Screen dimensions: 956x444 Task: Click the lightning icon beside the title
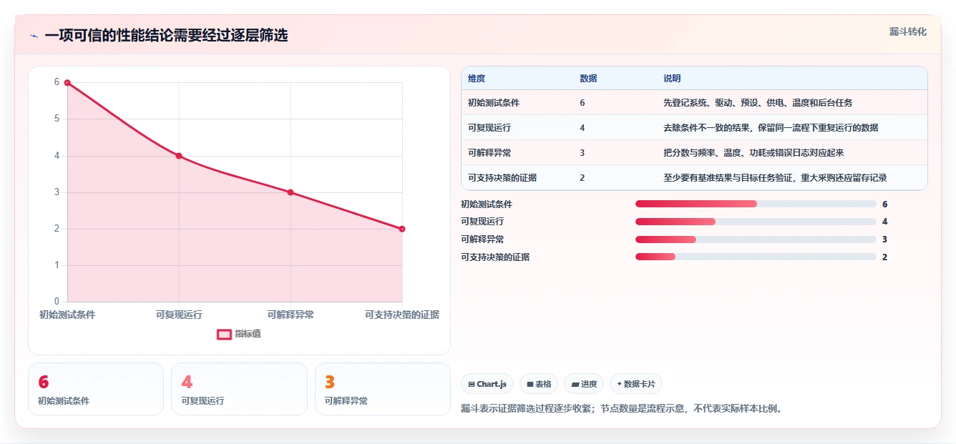coord(34,36)
